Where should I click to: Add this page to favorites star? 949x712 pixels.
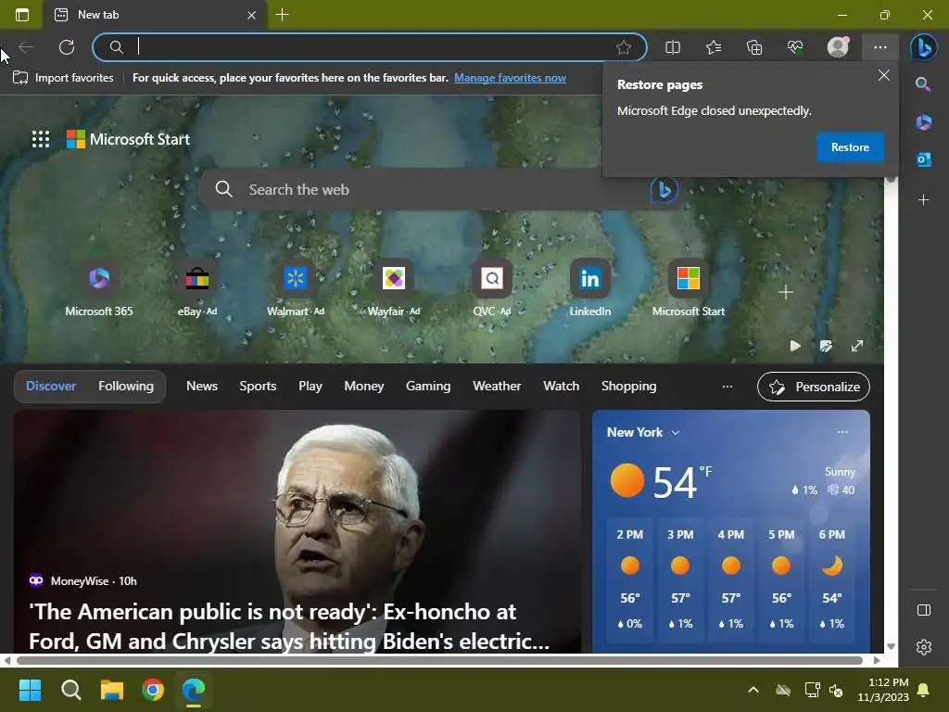pos(624,47)
